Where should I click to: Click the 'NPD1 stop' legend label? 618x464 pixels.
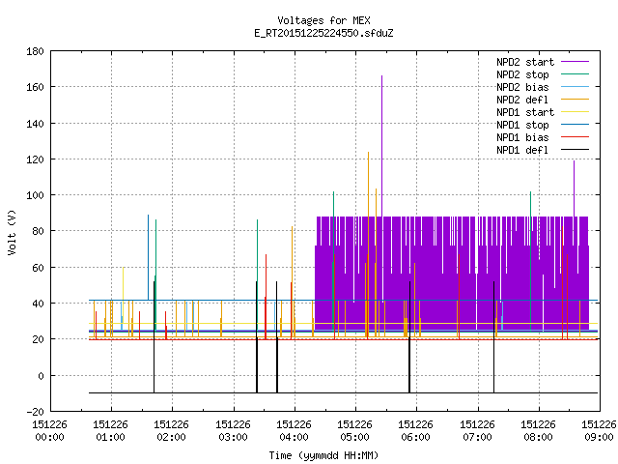[522, 125]
